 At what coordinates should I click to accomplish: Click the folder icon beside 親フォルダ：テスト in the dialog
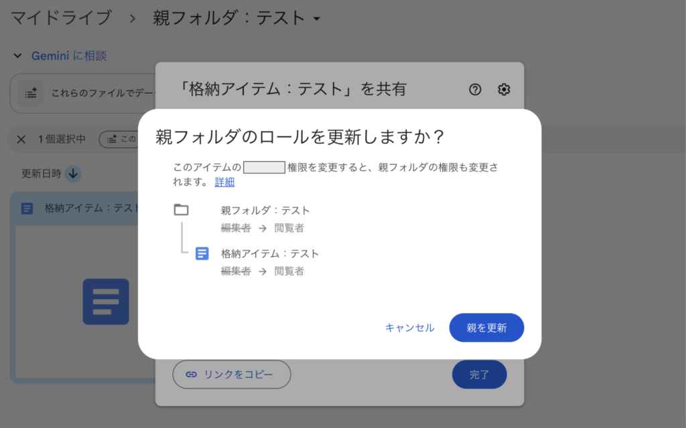[x=181, y=210]
